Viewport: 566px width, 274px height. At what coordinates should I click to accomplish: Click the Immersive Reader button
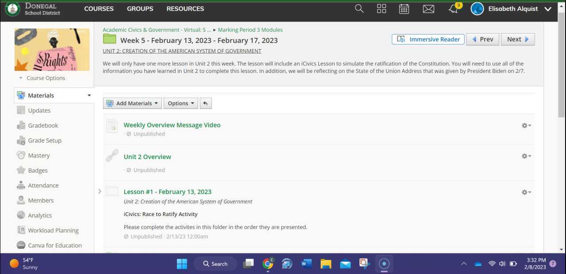tap(428, 39)
